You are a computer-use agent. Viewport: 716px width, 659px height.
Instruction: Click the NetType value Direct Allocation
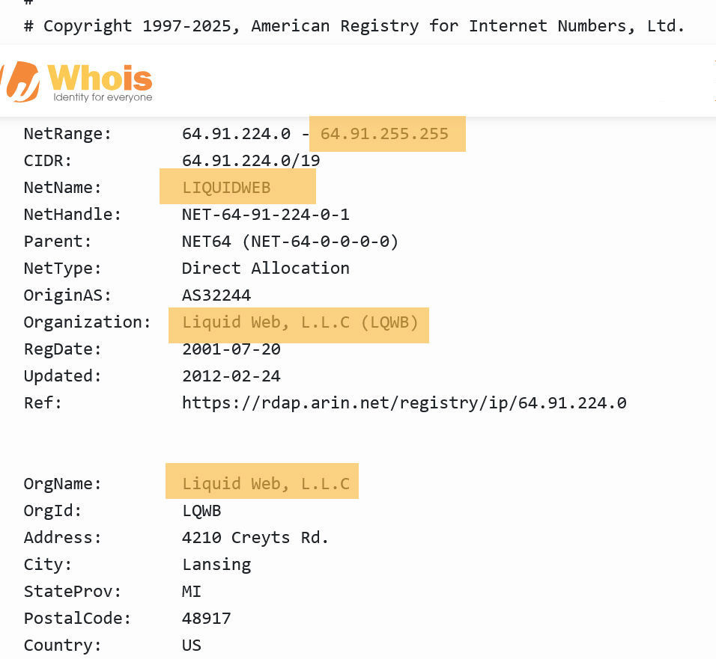tap(266, 268)
